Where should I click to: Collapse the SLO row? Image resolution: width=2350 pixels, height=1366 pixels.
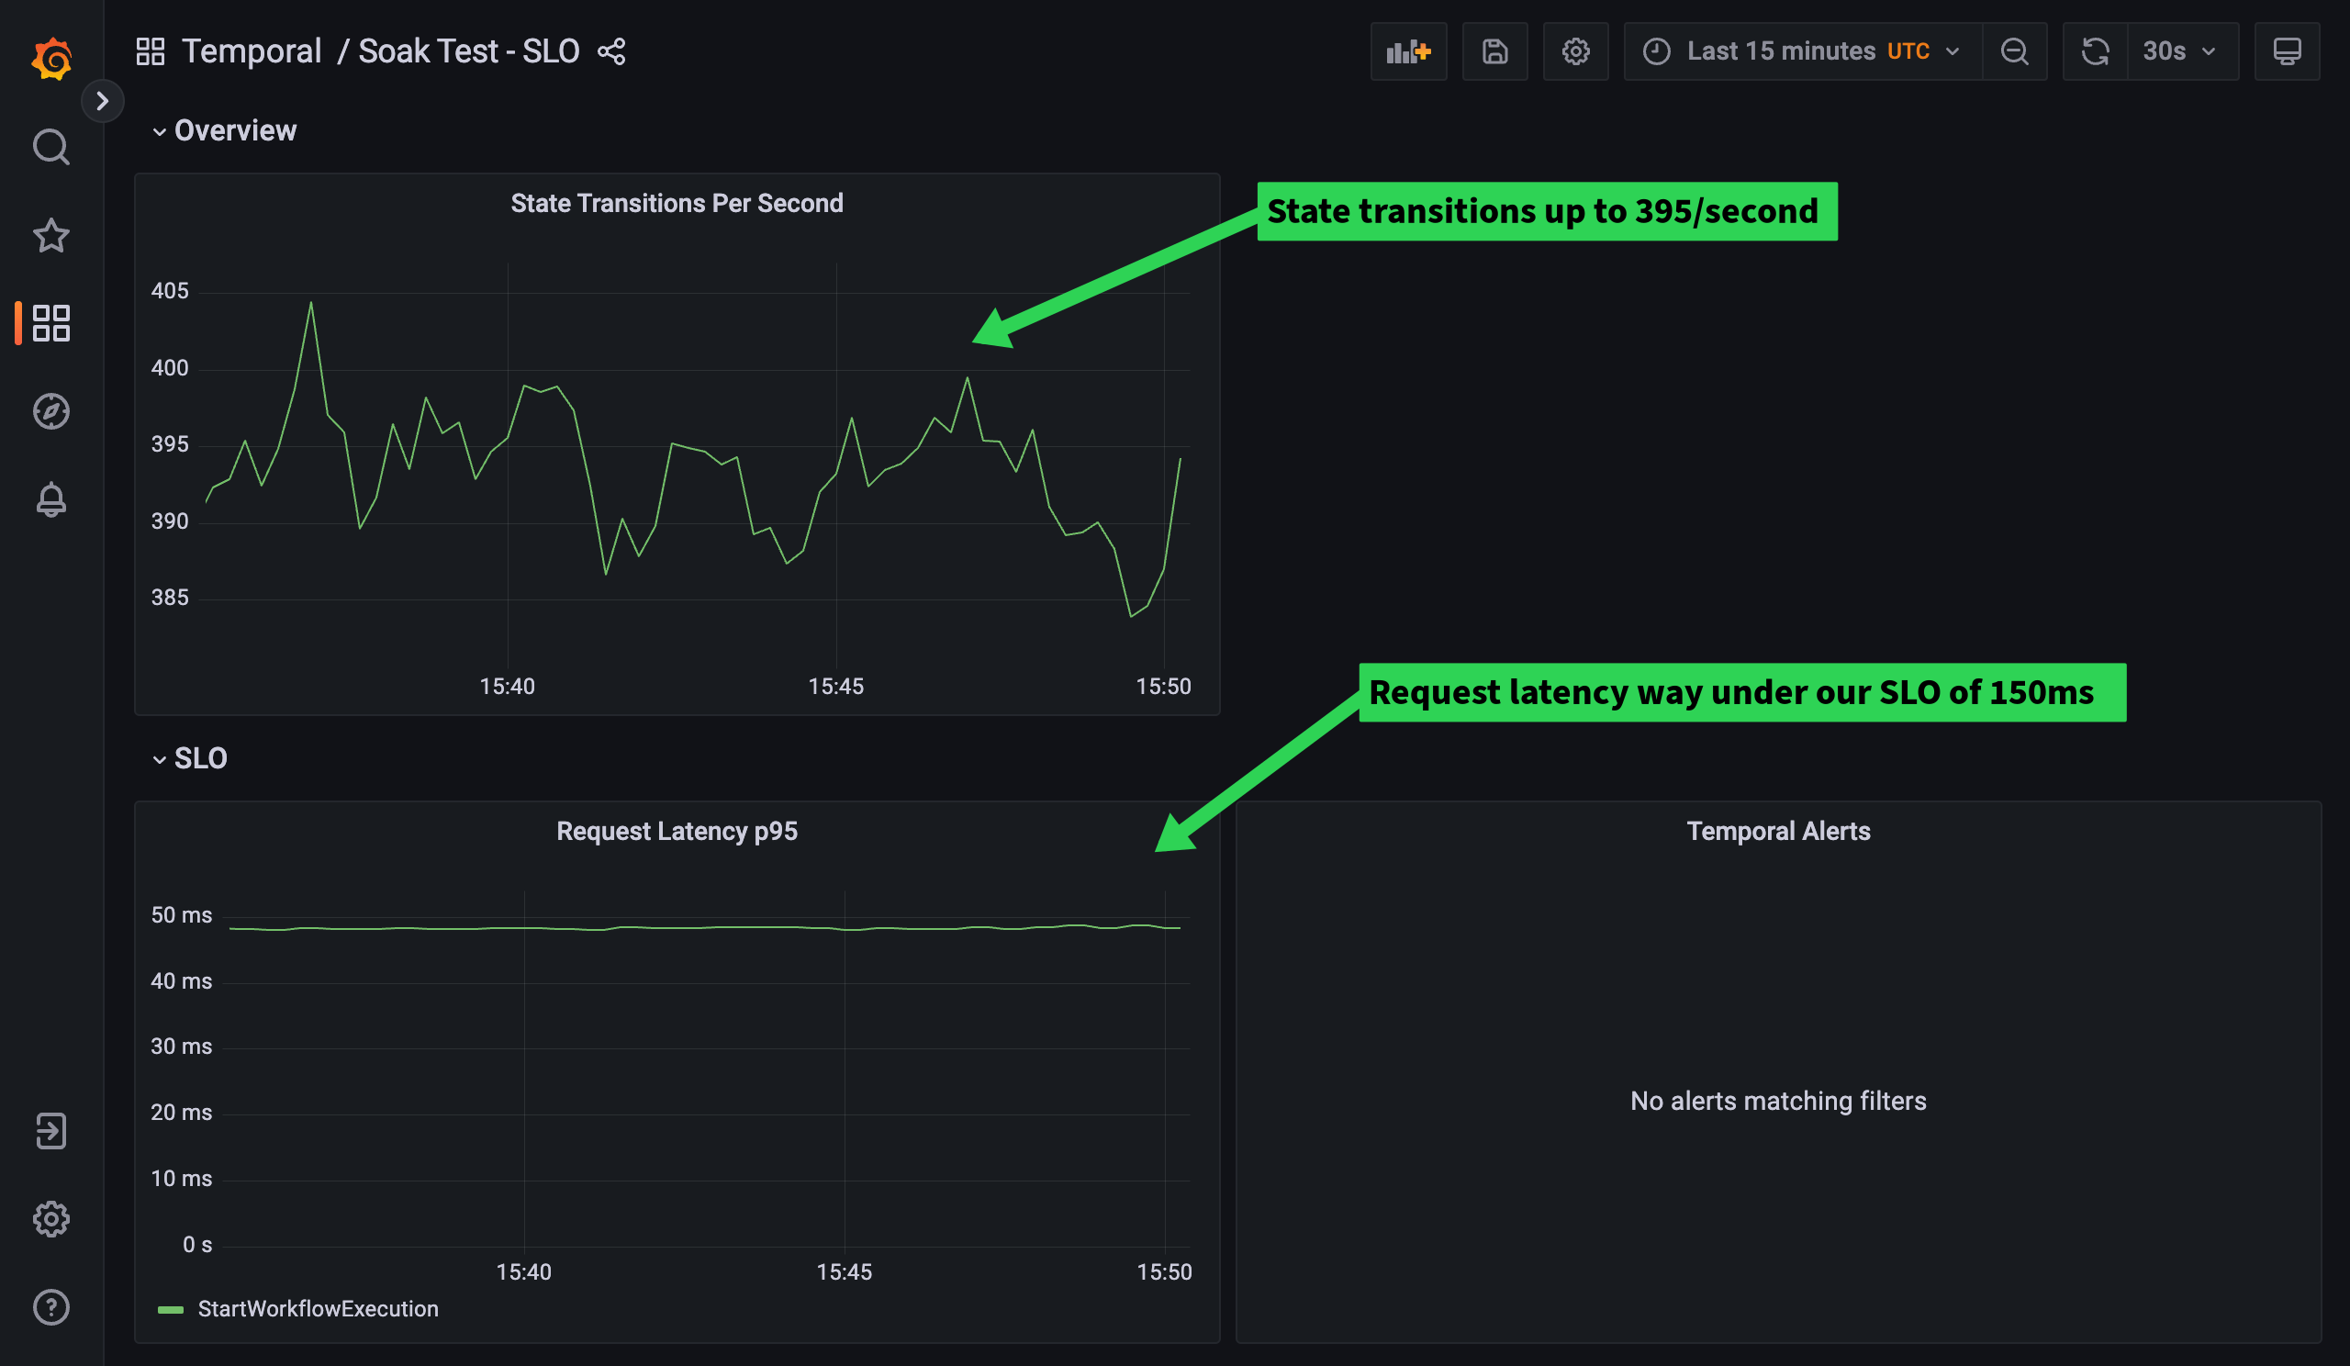click(189, 758)
